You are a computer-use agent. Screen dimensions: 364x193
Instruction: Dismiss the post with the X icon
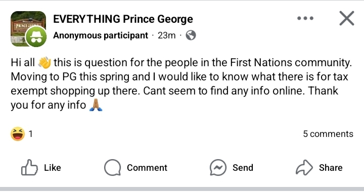pyautogui.click(x=347, y=18)
